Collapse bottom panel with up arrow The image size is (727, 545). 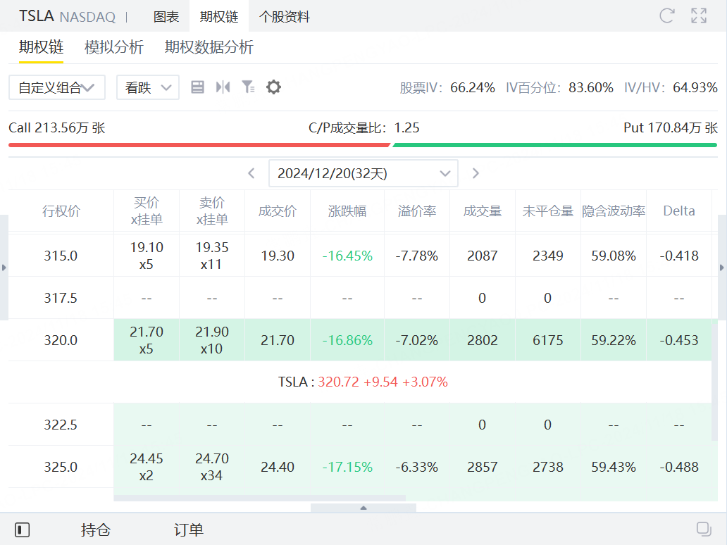click(363, 508)
